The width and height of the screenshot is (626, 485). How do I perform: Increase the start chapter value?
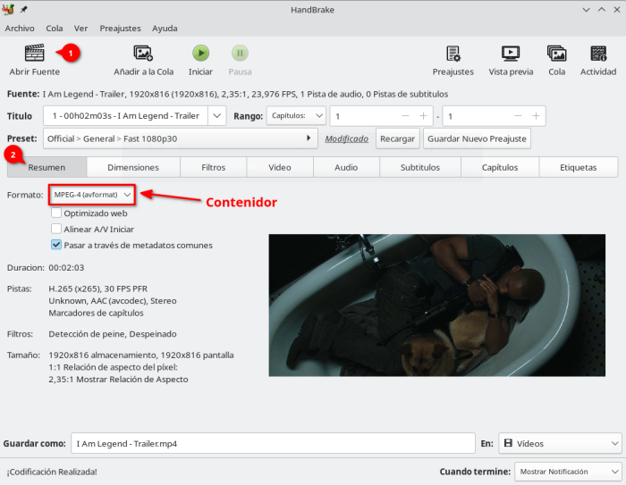pyautogui.click(x=423, y=116)
